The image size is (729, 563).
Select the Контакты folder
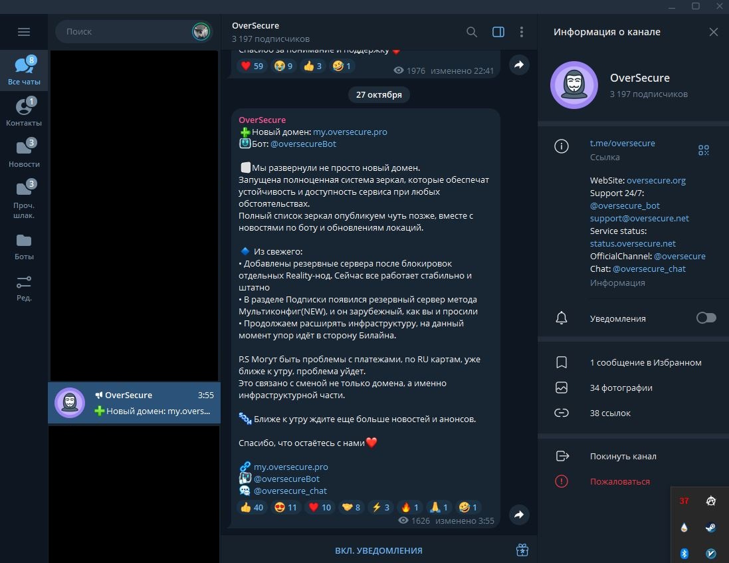pos(24,112)
